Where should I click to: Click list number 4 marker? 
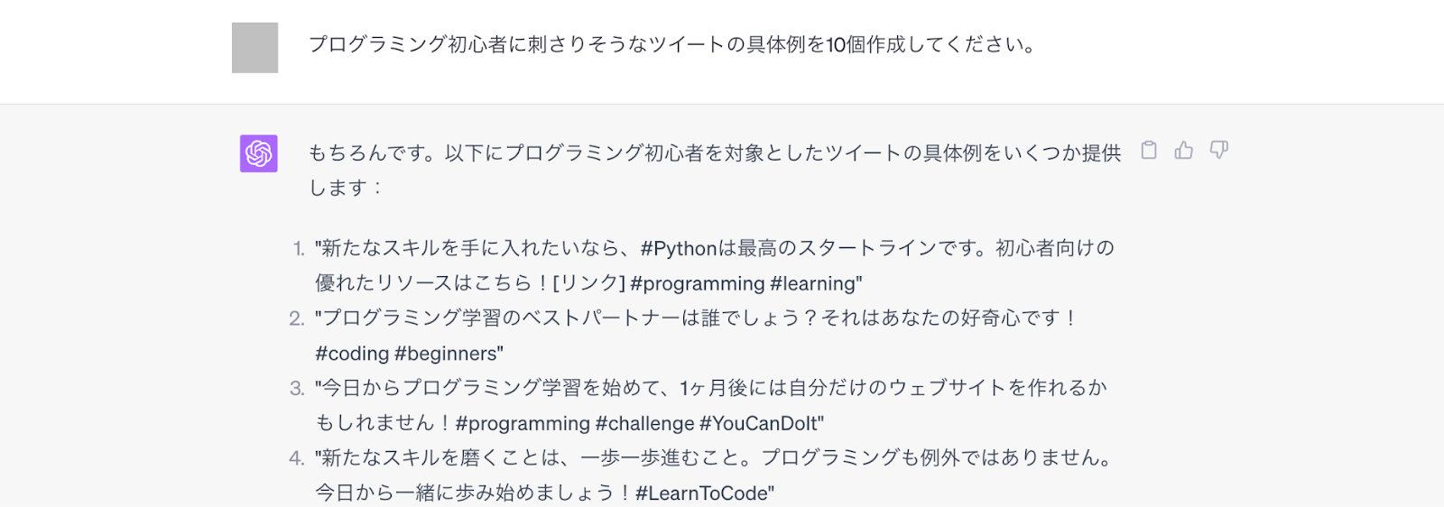click(297, 458)
